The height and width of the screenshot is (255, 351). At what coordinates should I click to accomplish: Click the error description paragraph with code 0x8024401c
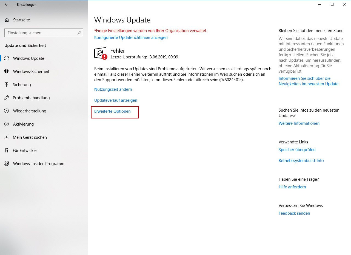(183, 74)
